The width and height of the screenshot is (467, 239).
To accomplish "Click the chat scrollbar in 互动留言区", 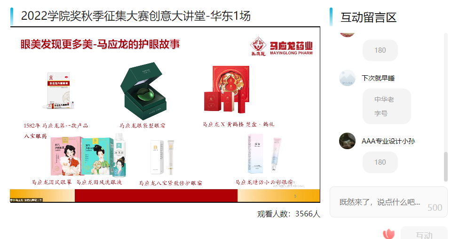I will (x=445, y=167).
